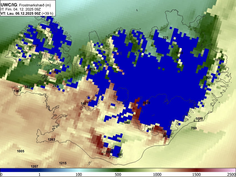The height and width of the screenshot is (177, 236).
Task: Click the map value 1215
Action: [x=63, y=163]
